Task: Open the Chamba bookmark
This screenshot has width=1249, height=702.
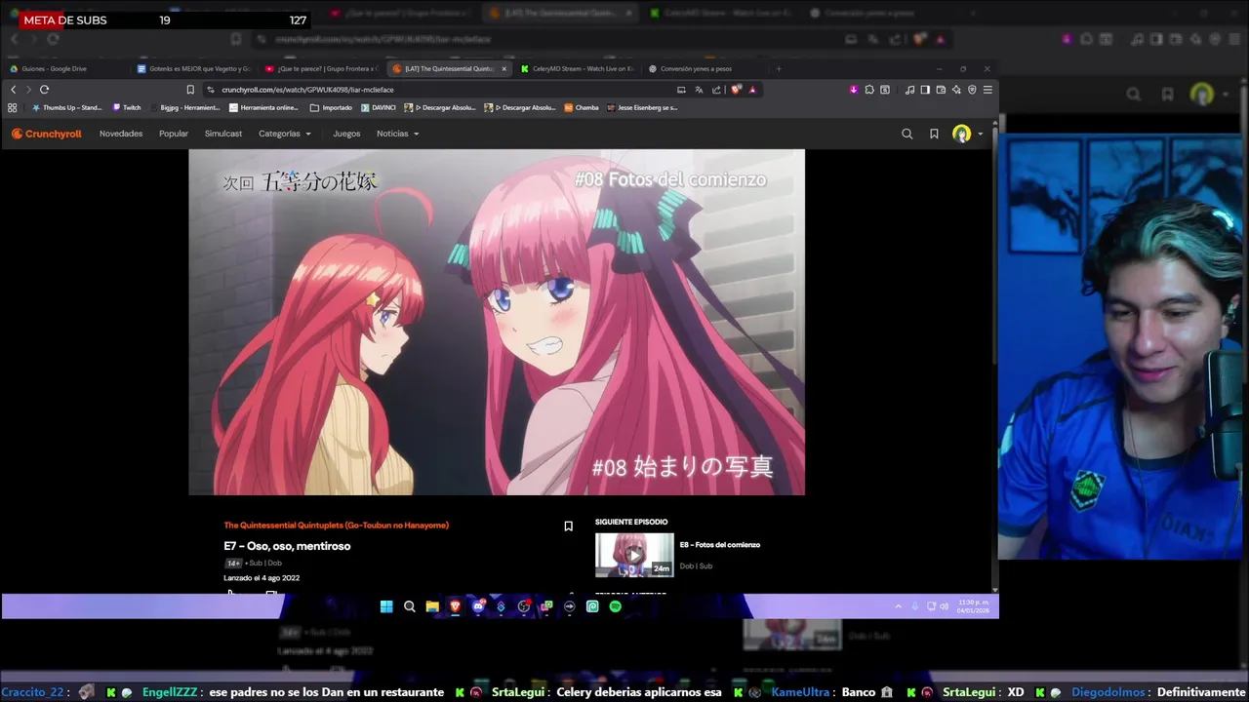Action: [x=582, y=108]
